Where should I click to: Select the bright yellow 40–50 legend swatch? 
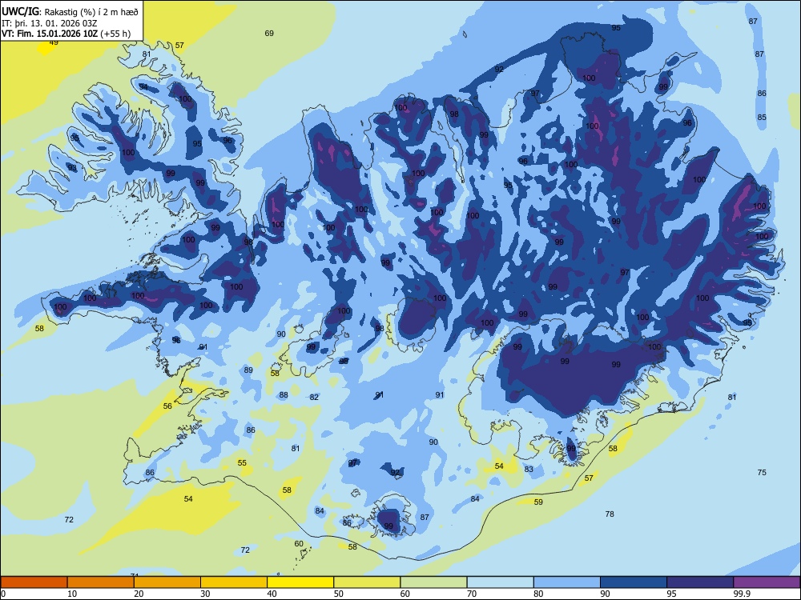(x=300, y=582)
